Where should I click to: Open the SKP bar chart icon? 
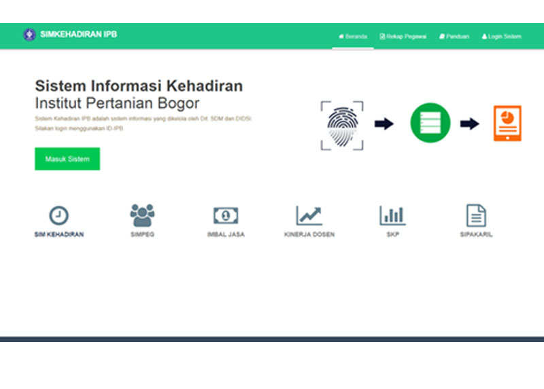(x=392, y=216)
